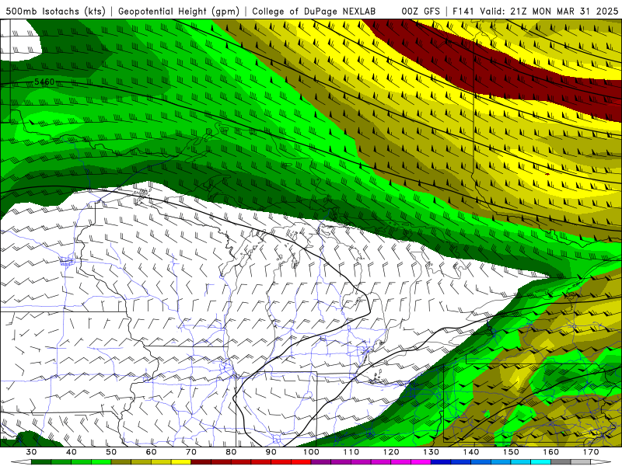Click the '500mb Isotachs (kts)' title text

[x=55, y=11]
